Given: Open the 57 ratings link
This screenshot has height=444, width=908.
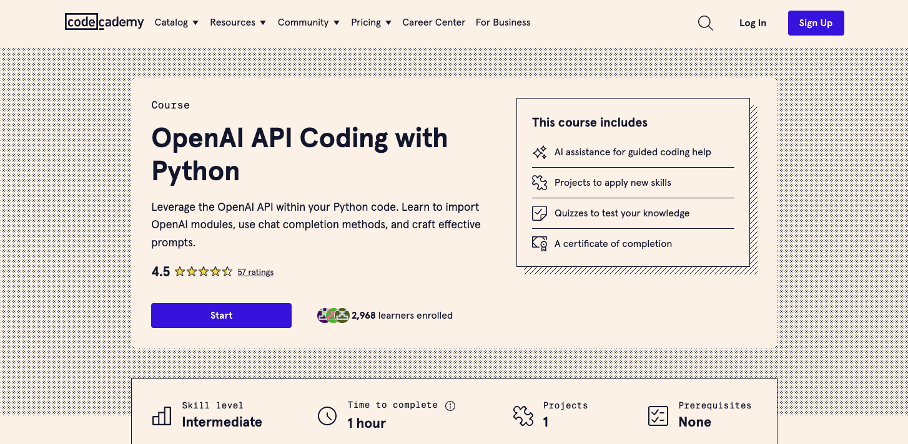Looking at the screenshot, I should coord(255,272).
